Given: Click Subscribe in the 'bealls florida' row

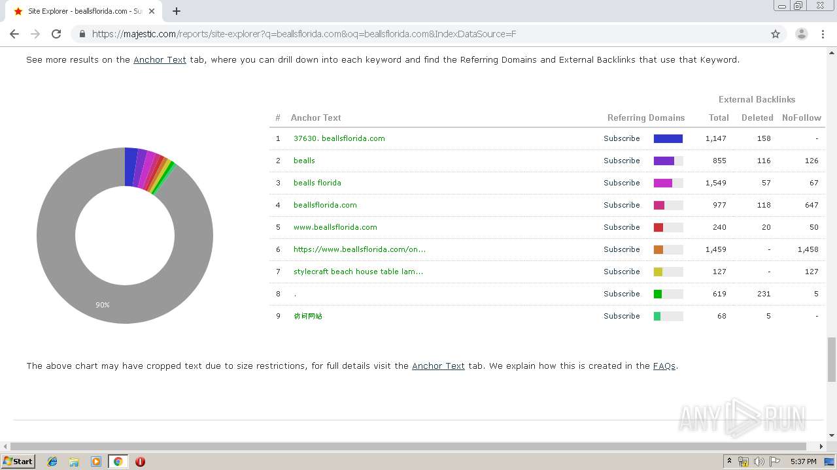Looking at the screenshot, I should click(622, 183).
